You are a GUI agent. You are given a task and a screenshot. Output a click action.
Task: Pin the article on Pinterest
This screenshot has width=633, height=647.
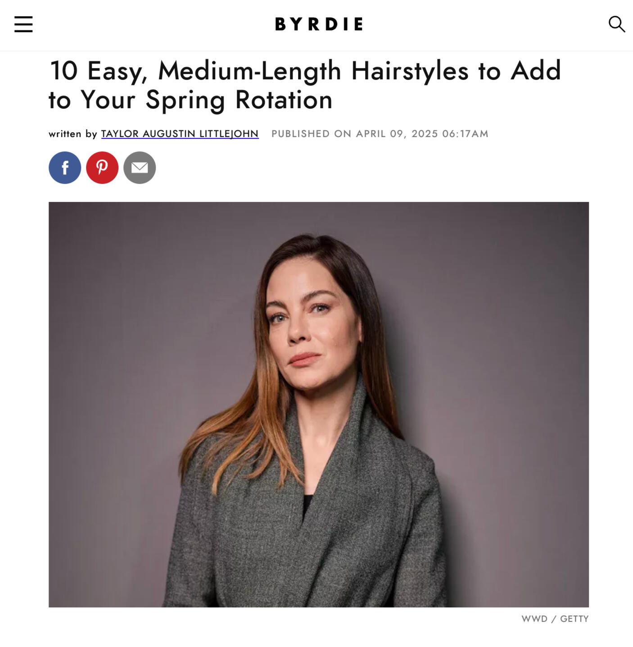pos(102,168)
